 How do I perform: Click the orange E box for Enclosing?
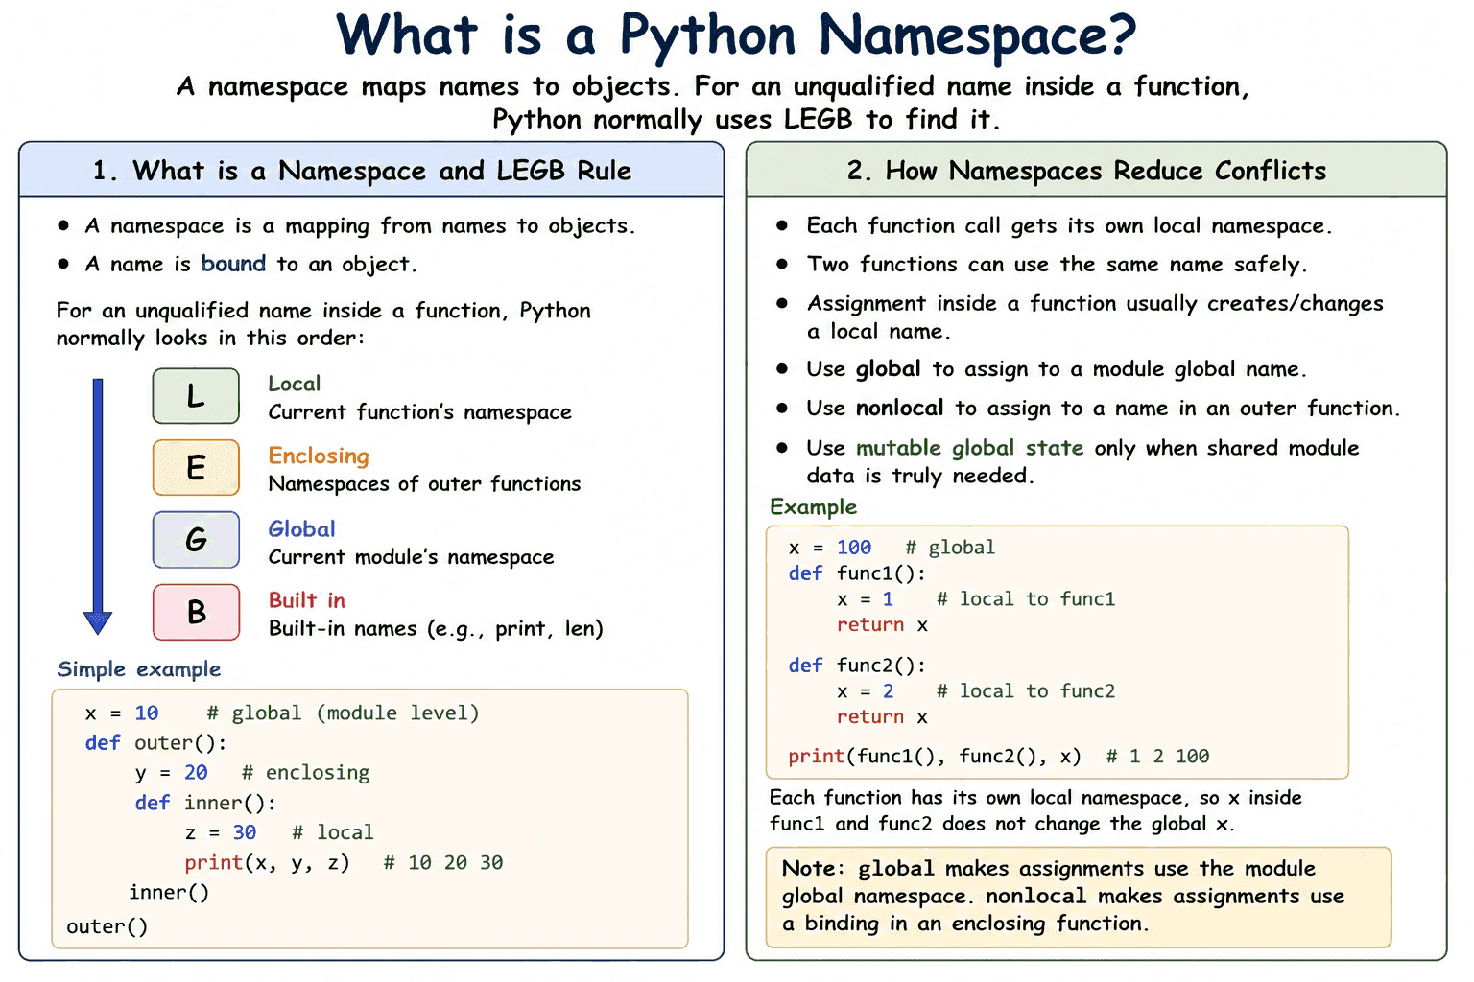(196, 468)
